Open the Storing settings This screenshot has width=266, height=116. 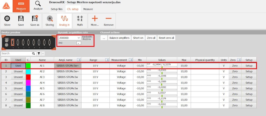pos(50,21)
